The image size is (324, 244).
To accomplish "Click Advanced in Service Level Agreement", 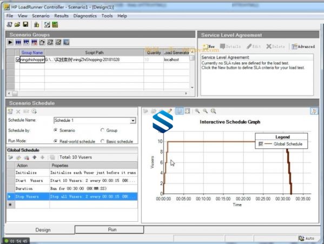I will point(303,47).
